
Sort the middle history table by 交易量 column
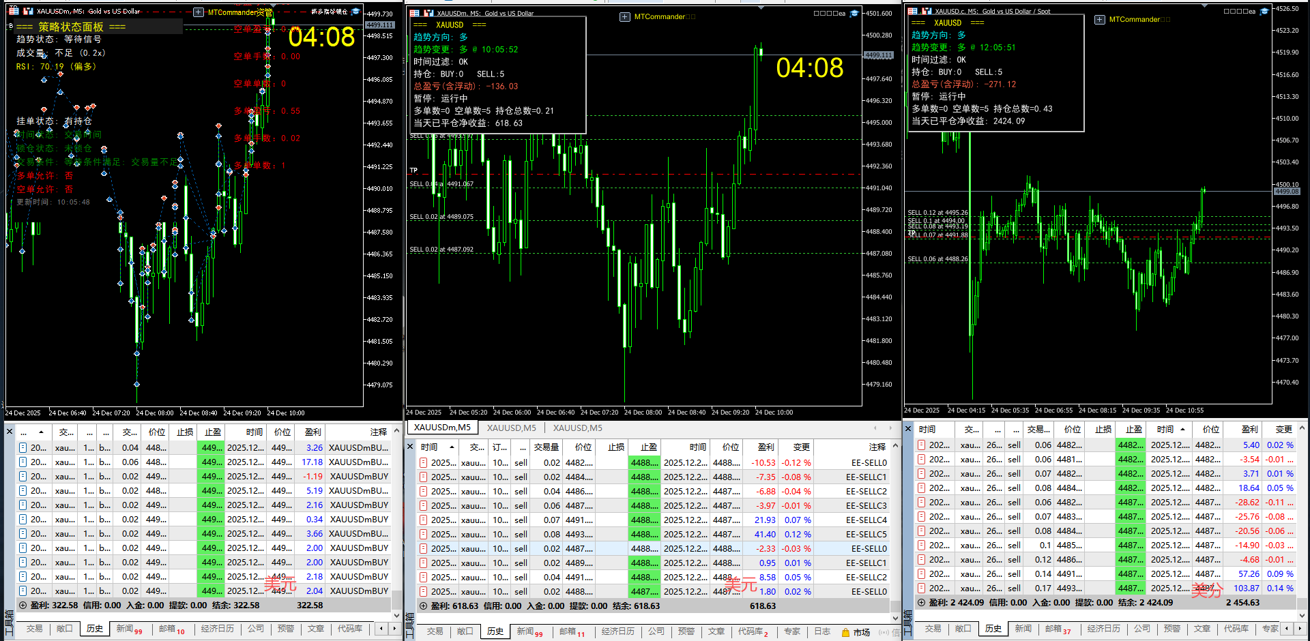click(x=546, y=447)
